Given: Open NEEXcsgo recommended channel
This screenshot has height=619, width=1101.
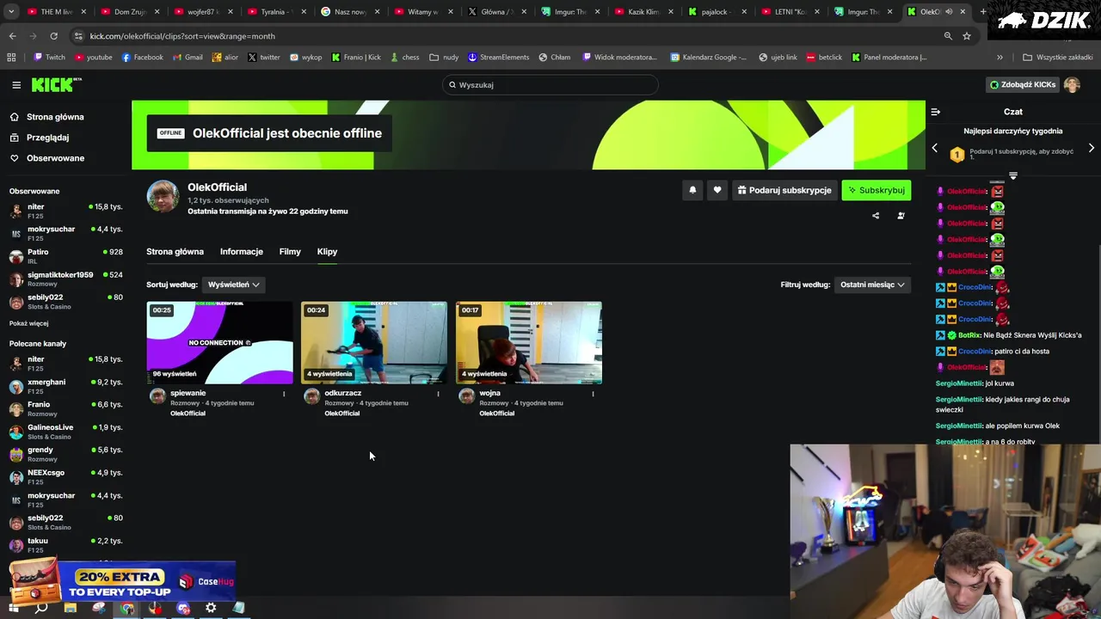Looking at the screenshot, I should [65, 477].
